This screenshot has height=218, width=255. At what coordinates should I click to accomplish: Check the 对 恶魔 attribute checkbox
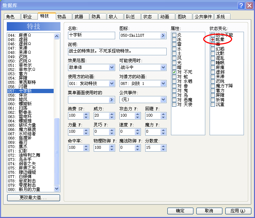174,100
